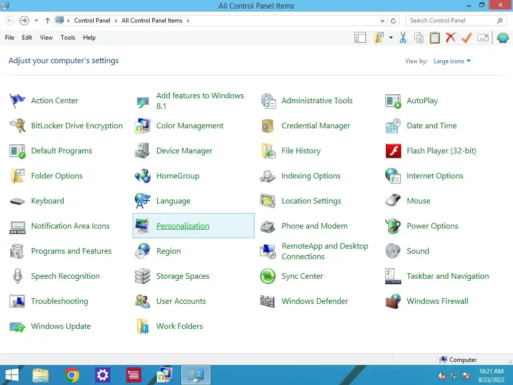Open the Taskbar and Navigation link
513x385 pixels.
447,276
